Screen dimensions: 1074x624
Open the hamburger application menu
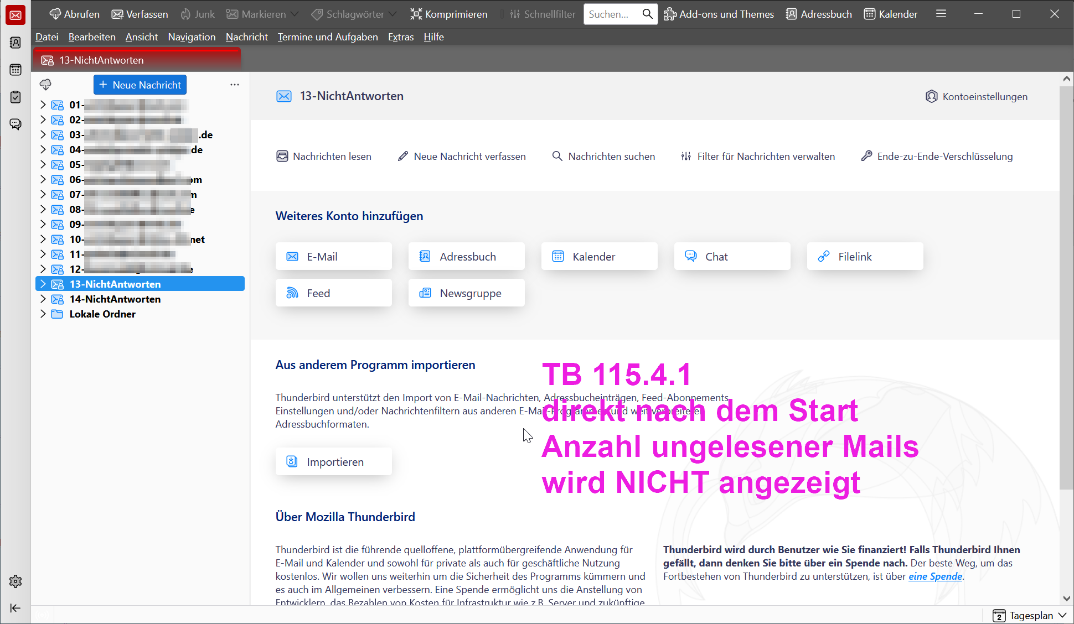(941, 14)
